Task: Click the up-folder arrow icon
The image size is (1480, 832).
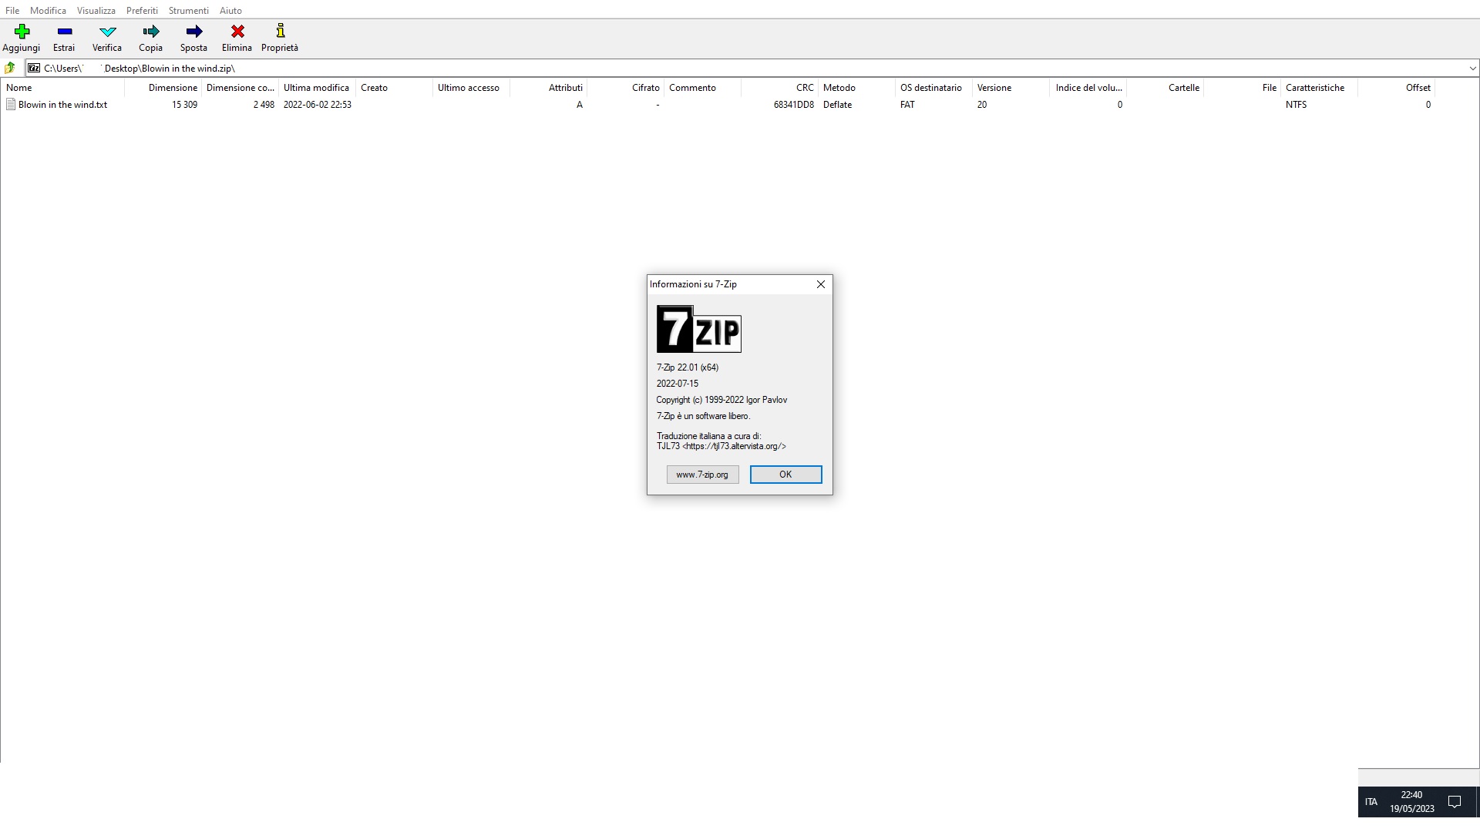Action: 10,68
